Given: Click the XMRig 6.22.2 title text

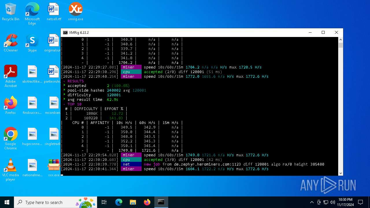Looking at the screenshot, I should [x=79, y=33].
